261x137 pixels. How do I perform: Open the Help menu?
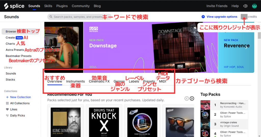point(235,6)
